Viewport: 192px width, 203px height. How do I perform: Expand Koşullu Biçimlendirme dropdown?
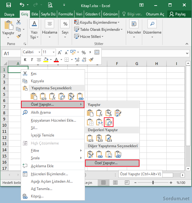[x=119, y=22]
